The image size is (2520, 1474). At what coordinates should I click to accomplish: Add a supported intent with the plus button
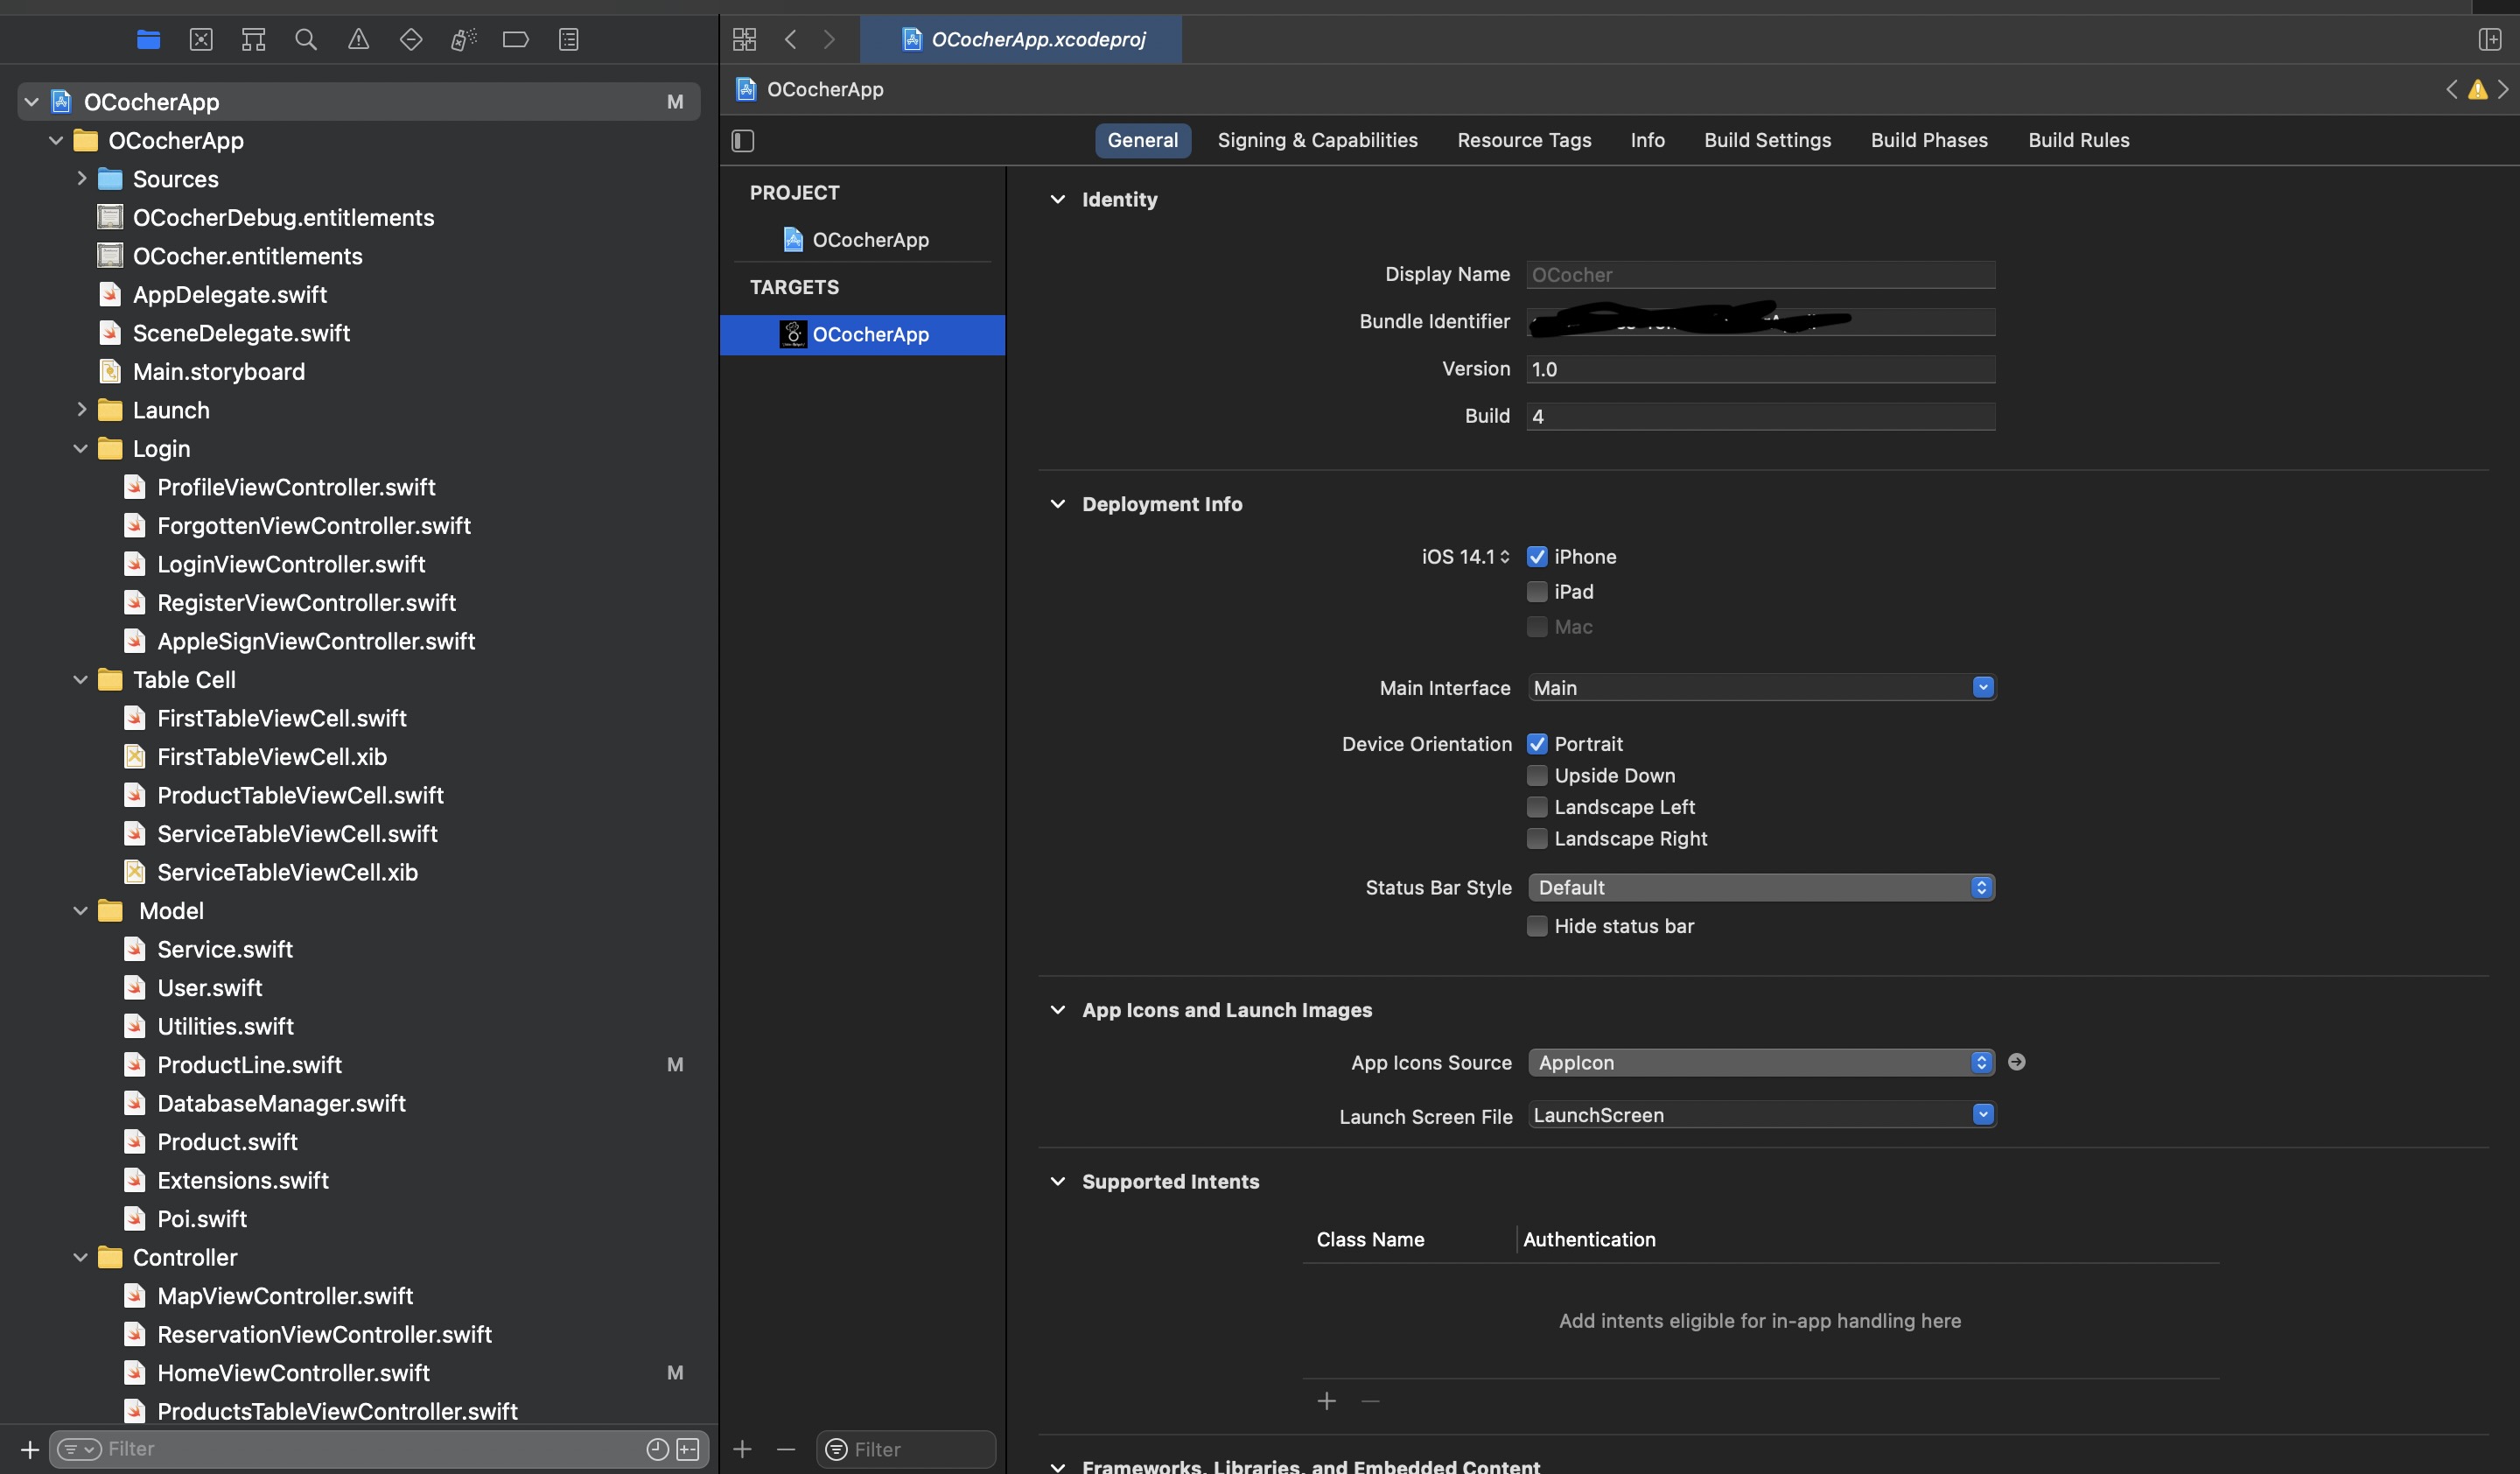tap(1326, 1401)
